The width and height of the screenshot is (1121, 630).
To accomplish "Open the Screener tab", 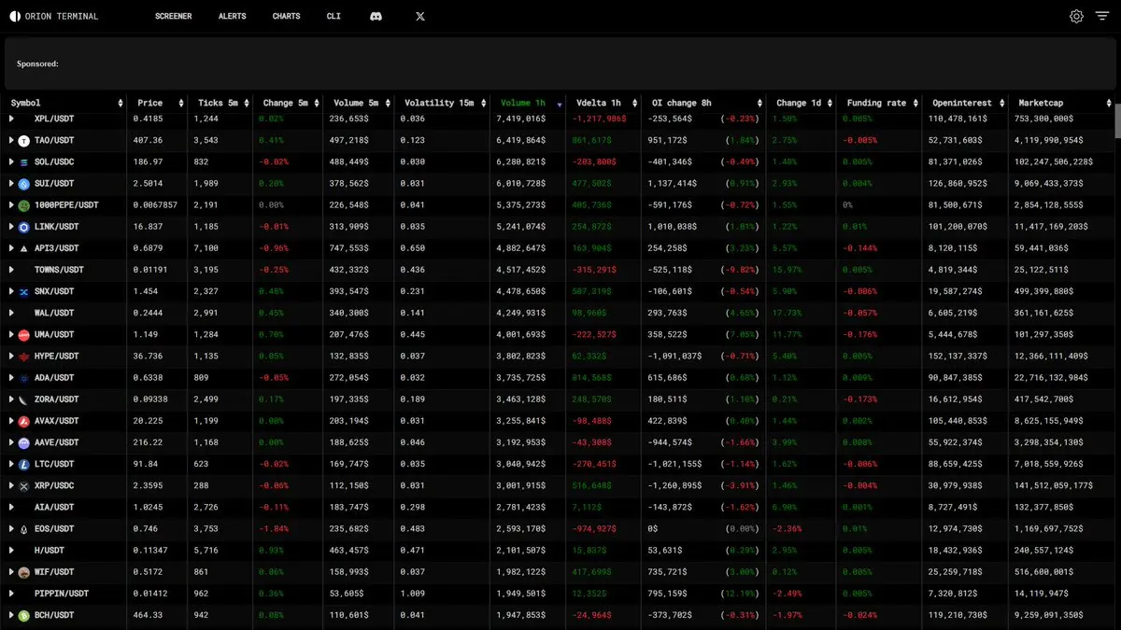I will point(173,16).
